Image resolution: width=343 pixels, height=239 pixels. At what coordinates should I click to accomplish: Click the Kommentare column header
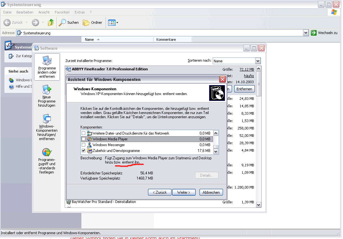click(172, 40)
